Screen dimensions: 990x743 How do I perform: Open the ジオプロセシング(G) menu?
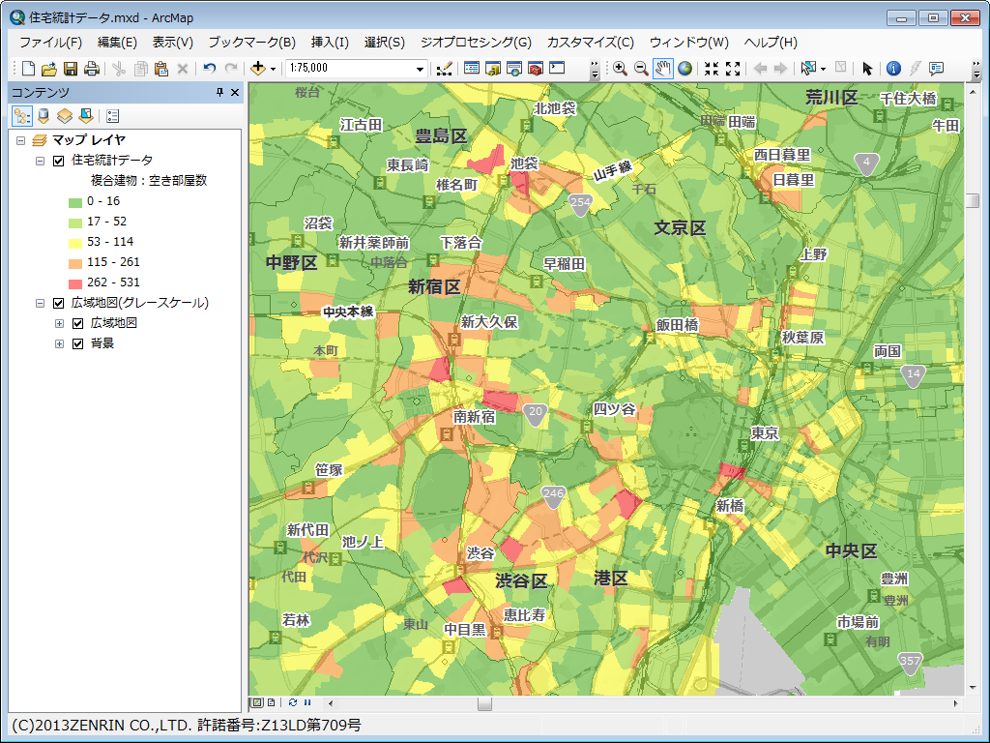tap(476, 43)
